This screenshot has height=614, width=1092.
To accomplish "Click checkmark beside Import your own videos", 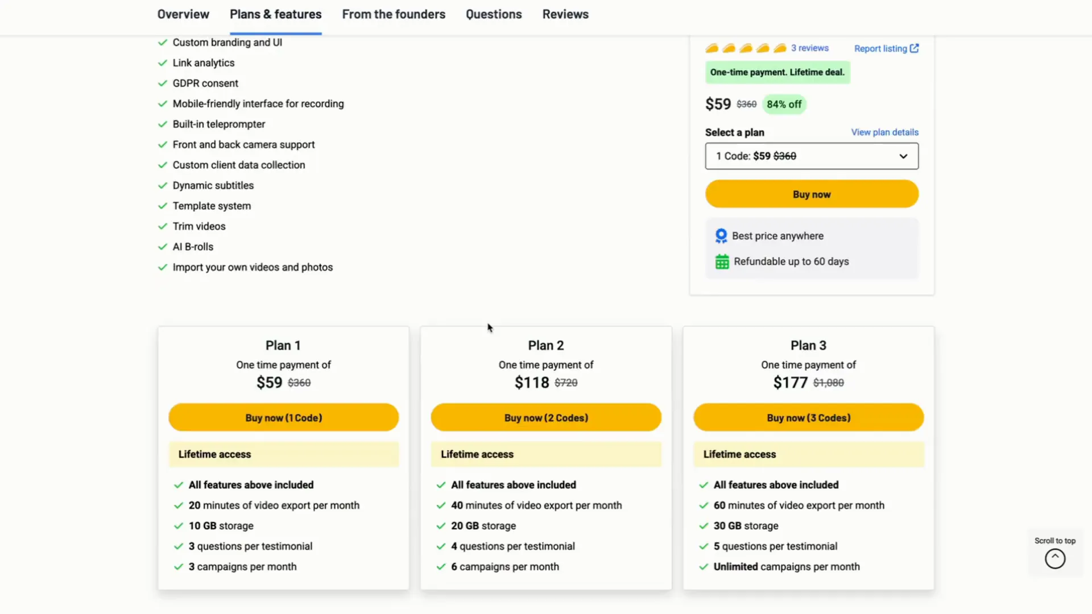I will point(163,268).
